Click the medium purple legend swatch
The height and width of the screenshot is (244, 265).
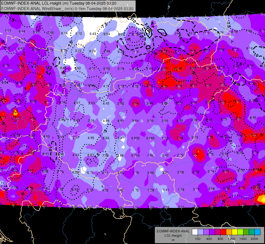pos(206,232)
